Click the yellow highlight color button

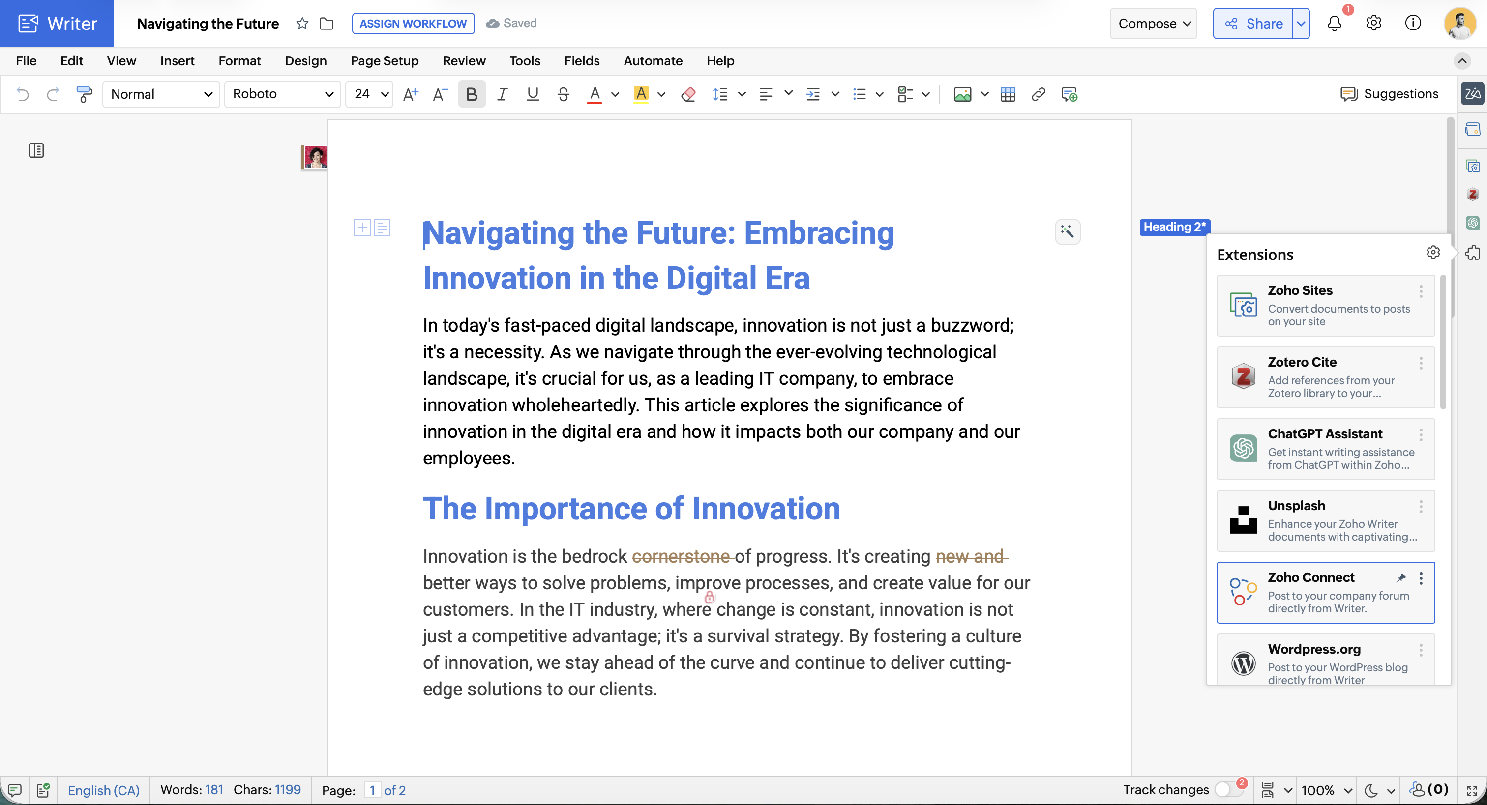[x=641, y=94]
